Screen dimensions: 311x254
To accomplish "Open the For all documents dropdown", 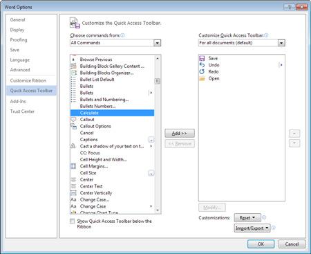I will point(281,43).
